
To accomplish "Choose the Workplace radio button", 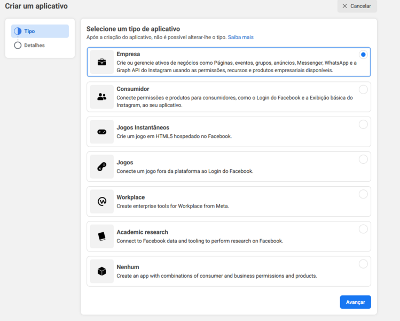I will 363,194.
